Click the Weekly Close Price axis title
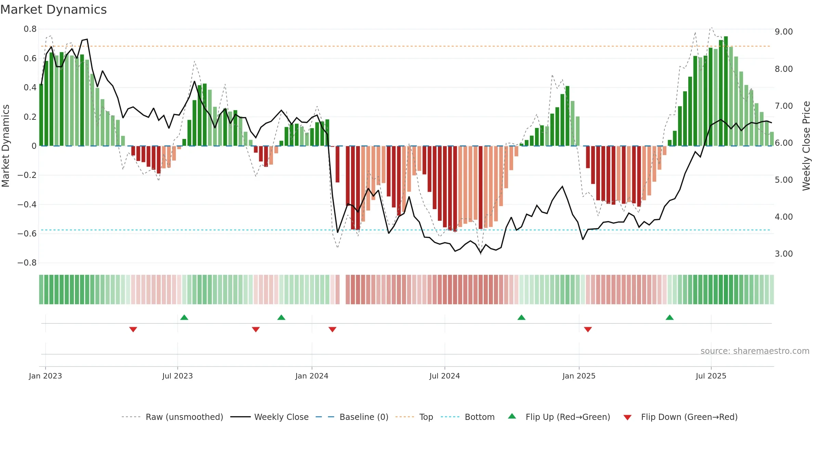This screenshot has width=821, height=462. (806, 146)
